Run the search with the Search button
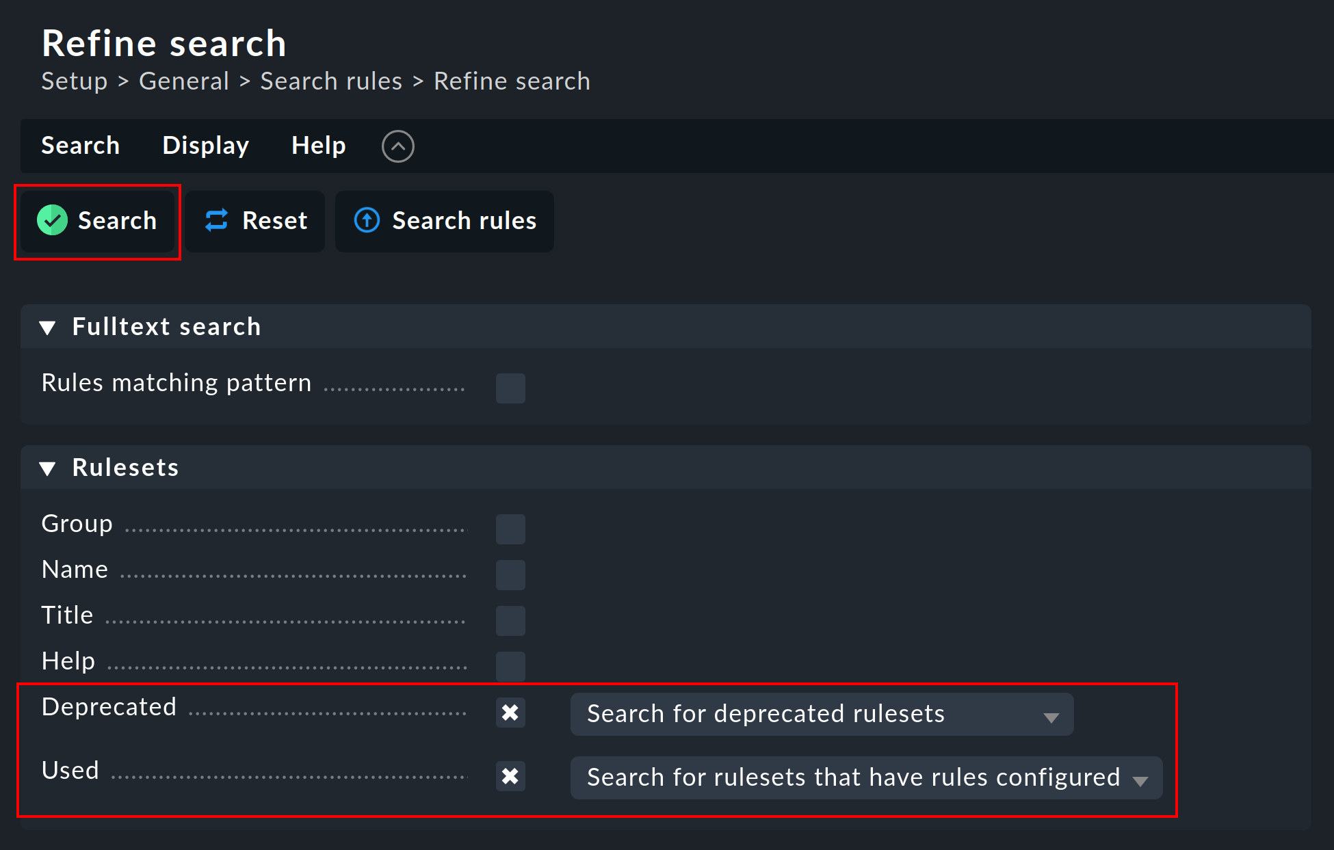Screen dimensions: 1334x850 [x=97, y=221]
